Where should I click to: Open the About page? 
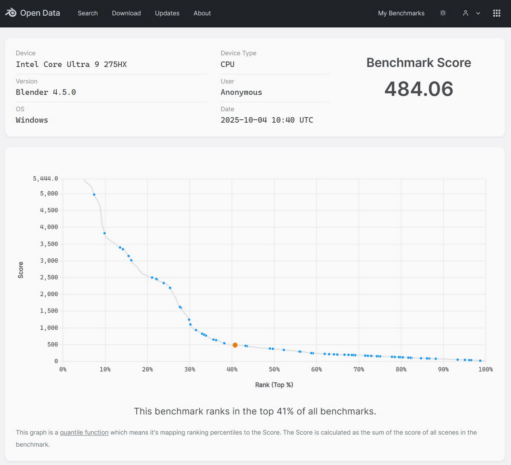click(202, 13)
